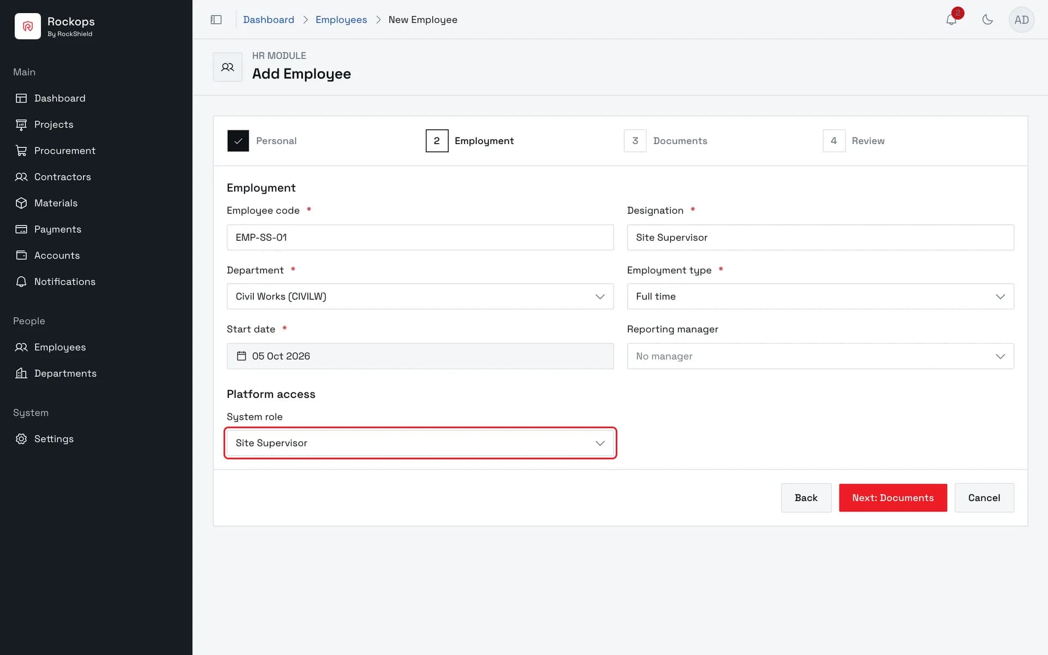Toggle the sidebar collapse icon
Screen dimensions: 1048x655
[x=216, y=20]
